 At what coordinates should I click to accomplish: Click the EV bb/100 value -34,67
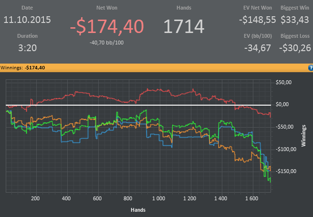click(x=258, y=48)
